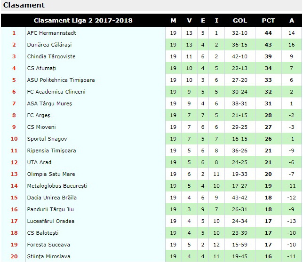Click FC Academica Clinceni in the table
The height and width of the screenshot is (262, 303).
tap(56, 92)
